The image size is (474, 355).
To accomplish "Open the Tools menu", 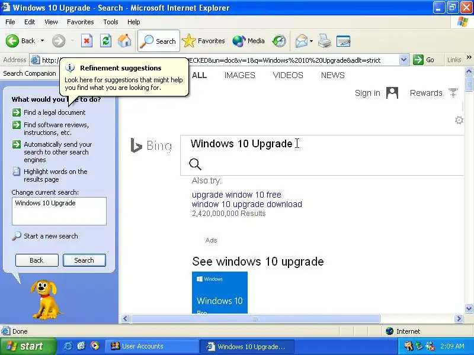I will click(111, 22).
